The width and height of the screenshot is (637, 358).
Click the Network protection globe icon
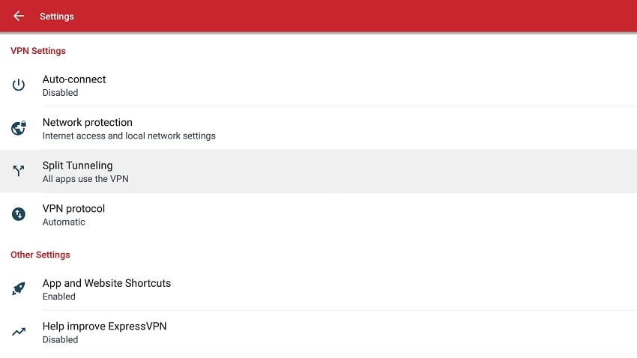[19, 128]
